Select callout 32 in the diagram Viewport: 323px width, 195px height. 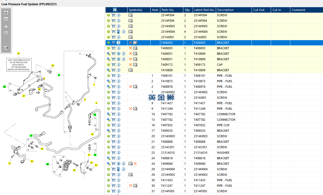(x=19, y=53)
